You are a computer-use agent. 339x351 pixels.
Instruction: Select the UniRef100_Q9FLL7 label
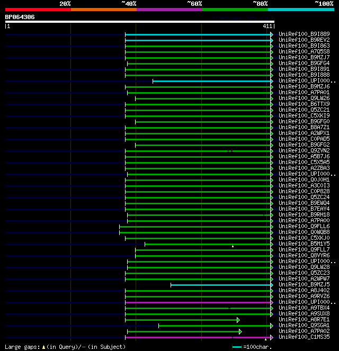[x=304, y=249]
